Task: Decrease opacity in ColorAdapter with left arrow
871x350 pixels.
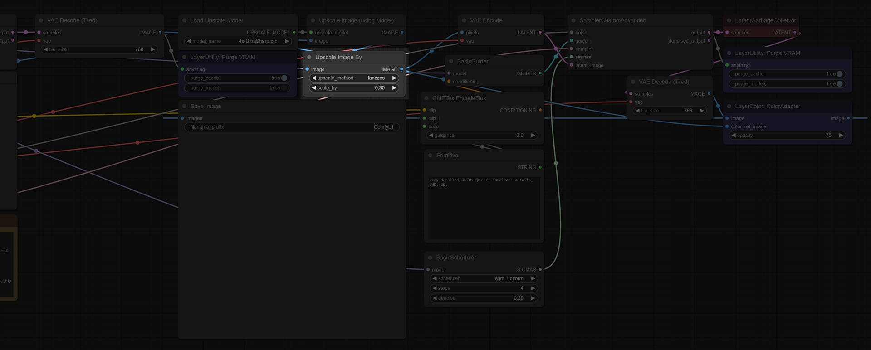Action: pyautogui.click(x=734, y=135)
